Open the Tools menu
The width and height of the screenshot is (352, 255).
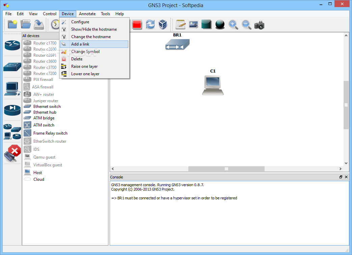(106, 14)
